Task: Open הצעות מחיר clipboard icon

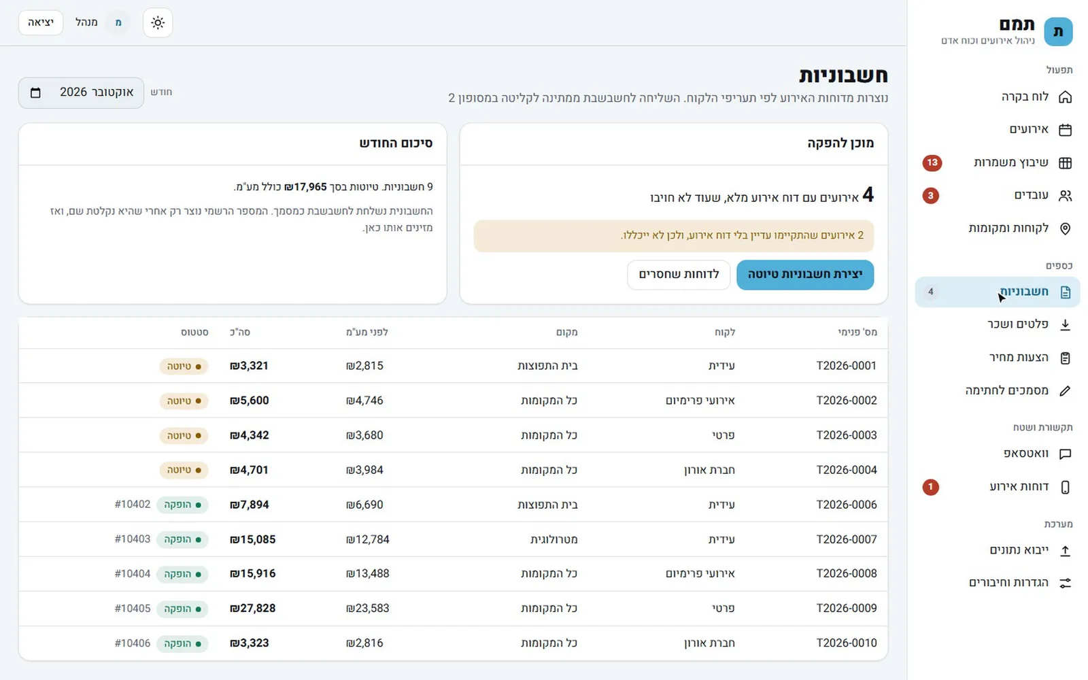Action: (1065, 358)
